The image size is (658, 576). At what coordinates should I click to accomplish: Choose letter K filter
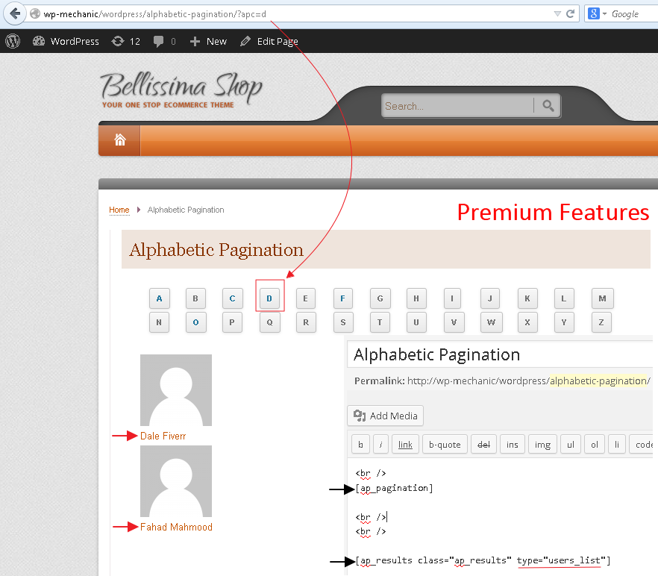point(527,298)
